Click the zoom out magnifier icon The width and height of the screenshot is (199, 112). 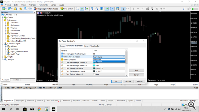click(x=97, y=9)
